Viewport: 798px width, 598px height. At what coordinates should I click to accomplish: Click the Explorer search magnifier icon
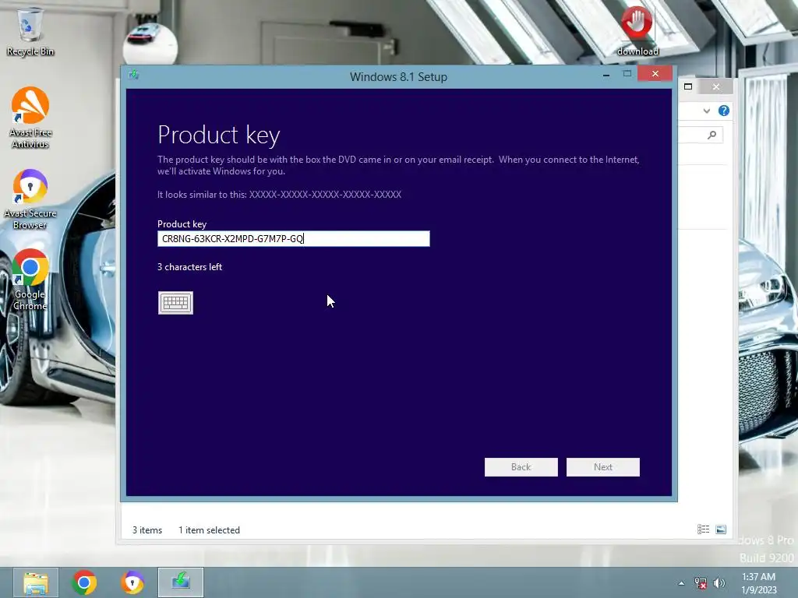coord(712,135)
